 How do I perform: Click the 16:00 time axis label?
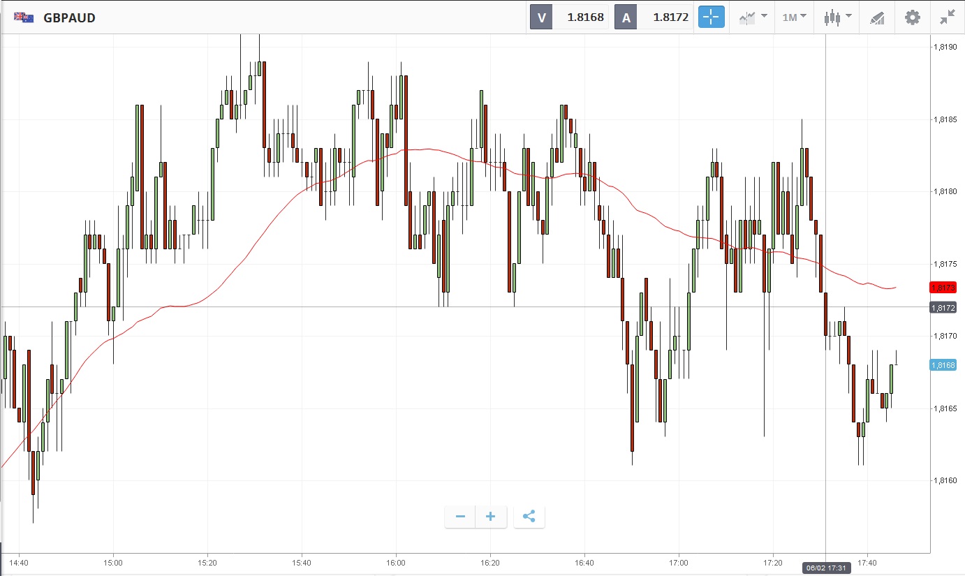(396, 562)
